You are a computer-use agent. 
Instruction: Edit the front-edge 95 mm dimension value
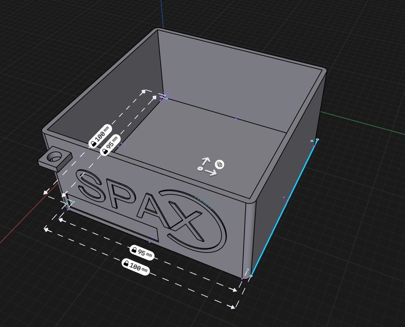(x=145, y=253)
